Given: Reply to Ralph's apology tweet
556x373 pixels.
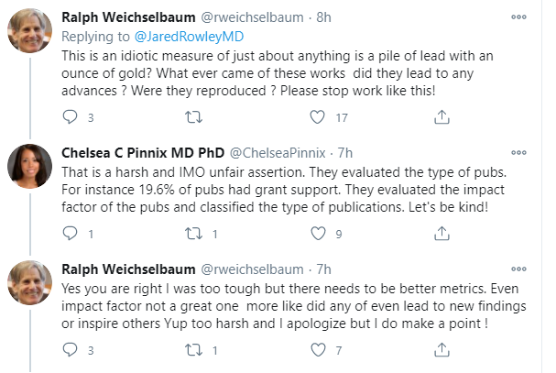Looking at the screenshot, I should [x=71, y=350].
